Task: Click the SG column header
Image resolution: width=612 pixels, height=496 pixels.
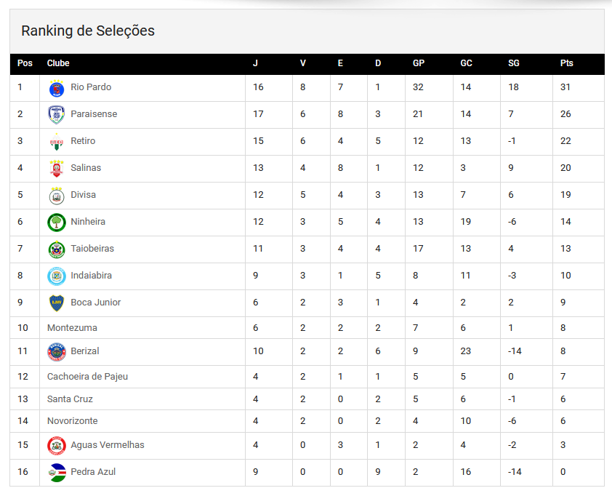Action: tap(514, 63)
